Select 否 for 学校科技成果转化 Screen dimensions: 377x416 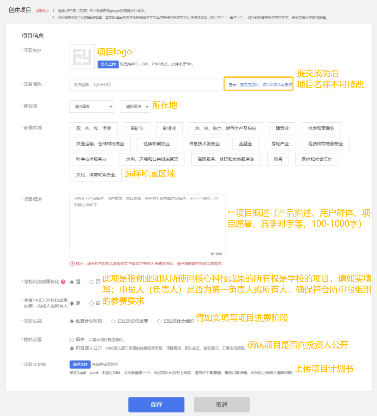click(x=91, y=282)
